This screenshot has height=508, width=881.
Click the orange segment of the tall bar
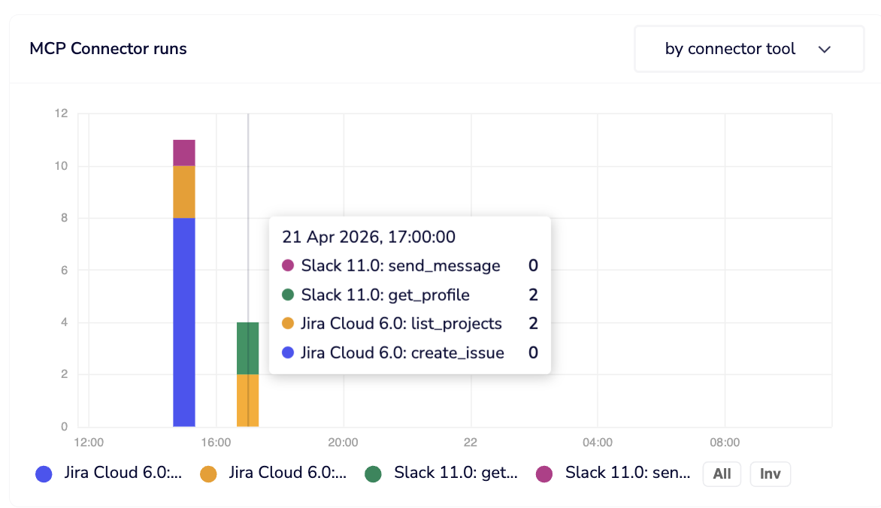coord(184,192)
